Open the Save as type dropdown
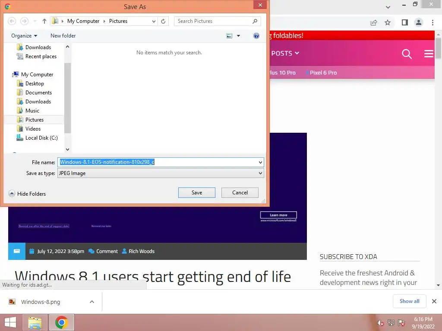The width and height of the screenshot is (442, 331). (x=161, y=173)
